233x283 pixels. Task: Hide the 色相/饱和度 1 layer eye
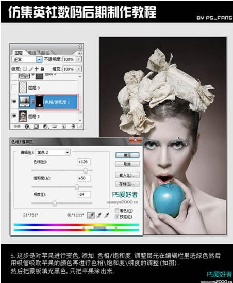(14, 102)
